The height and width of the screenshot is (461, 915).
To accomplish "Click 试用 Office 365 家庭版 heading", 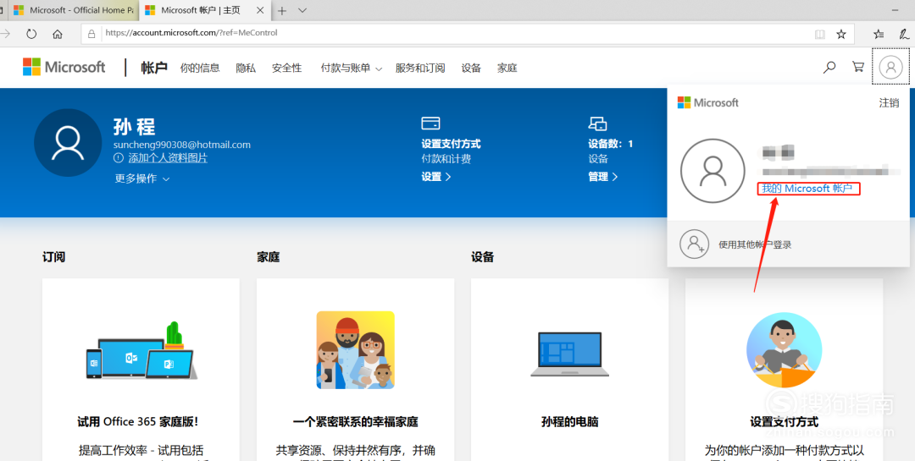I will pyautogui.click(x=137, y=421).
